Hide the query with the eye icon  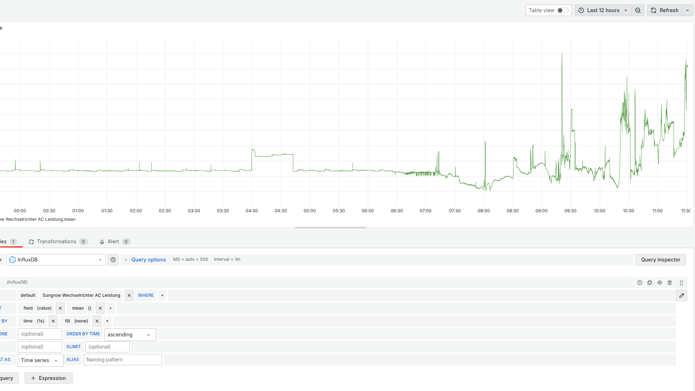tap(660, 282)
